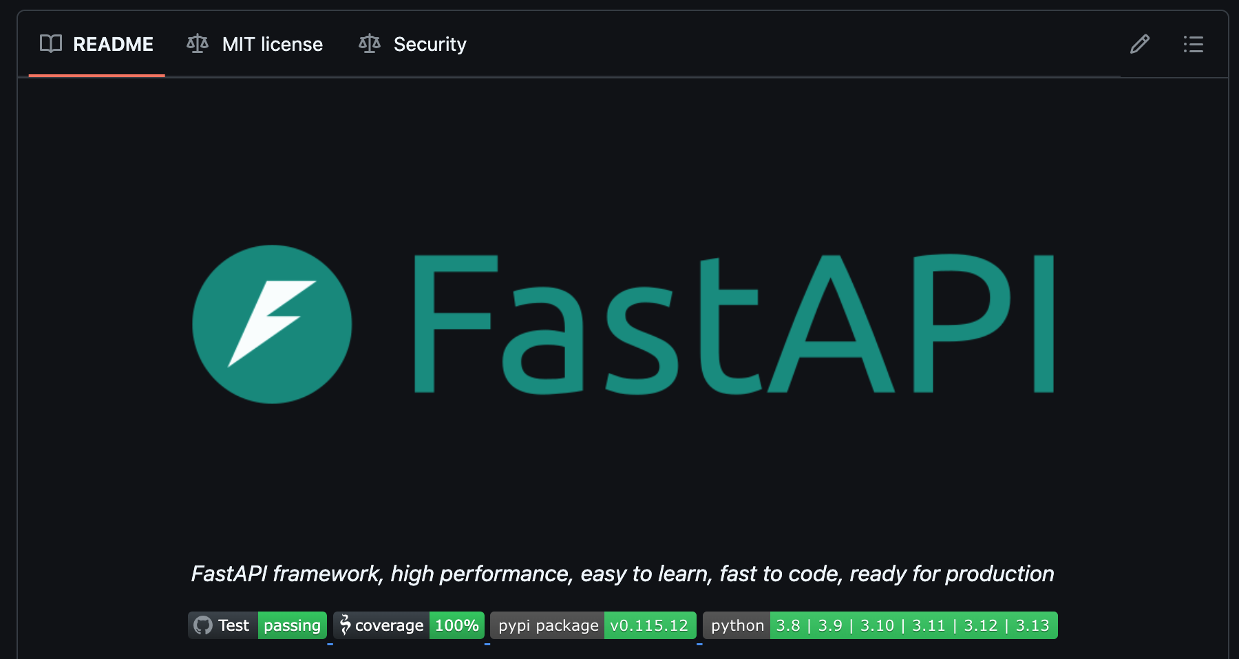
Task: Click the scale icon beside MIT license
Action: 198,44
